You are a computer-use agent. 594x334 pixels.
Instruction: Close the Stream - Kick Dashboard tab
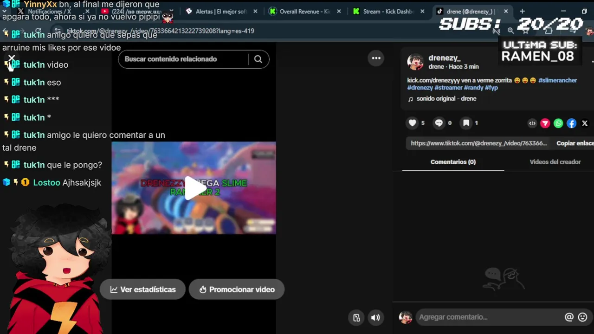[422, 12]
